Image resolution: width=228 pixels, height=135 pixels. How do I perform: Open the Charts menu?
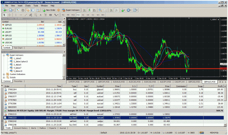pyautogui.click(x=28, y=6)
